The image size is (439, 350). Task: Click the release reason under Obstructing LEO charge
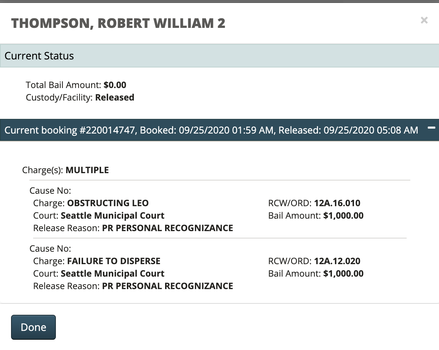click(x=167, y=228)
